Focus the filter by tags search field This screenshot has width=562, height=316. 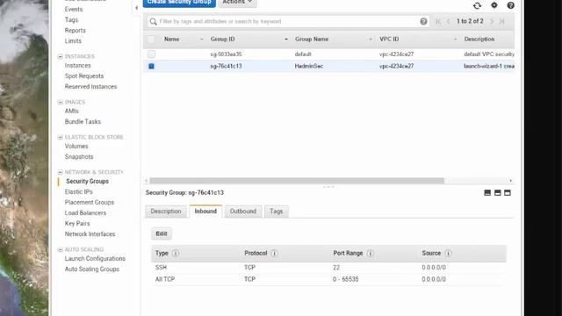(289, 21)
